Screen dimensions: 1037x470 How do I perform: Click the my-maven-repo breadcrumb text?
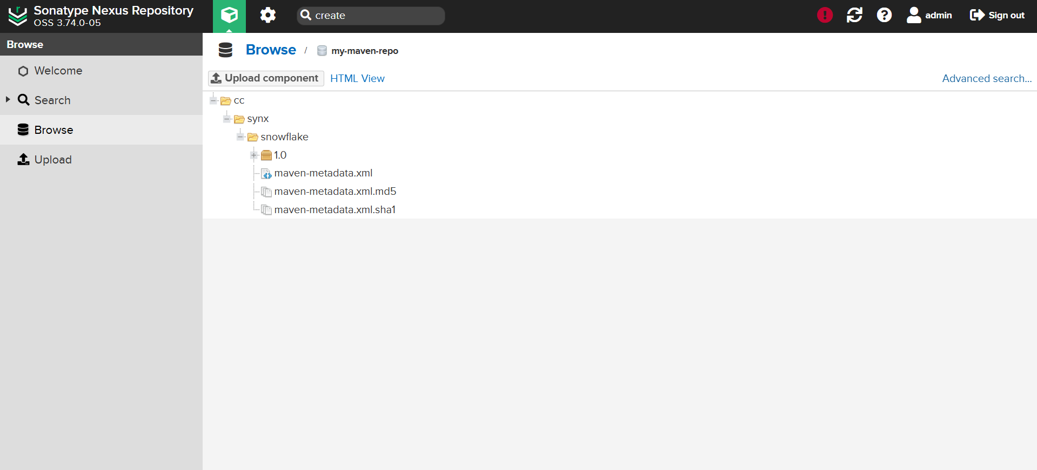(x=365, y=51)
